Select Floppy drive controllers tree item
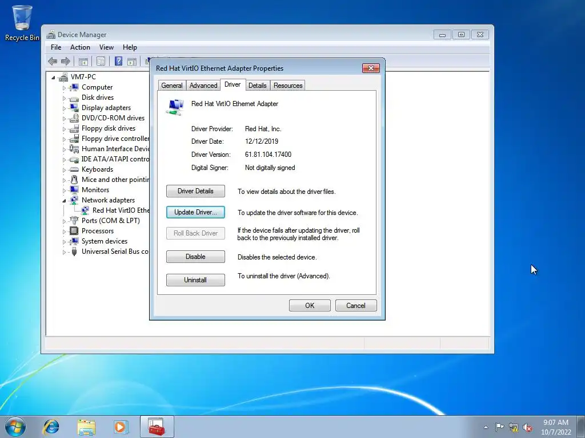585x438 pixels. 115,139
